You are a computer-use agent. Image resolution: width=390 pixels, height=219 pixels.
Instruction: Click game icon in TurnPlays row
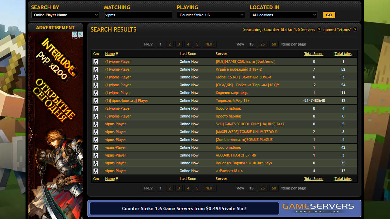pos(96,163)
